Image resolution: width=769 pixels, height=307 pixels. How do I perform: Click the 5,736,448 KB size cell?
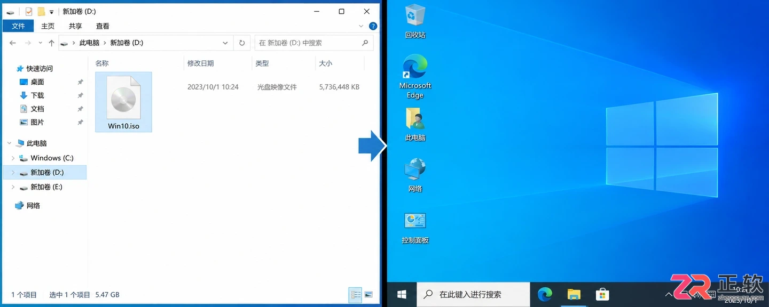click(339, 87)
